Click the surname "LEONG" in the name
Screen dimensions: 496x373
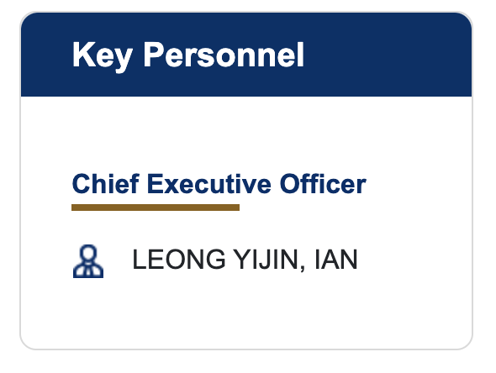(x=179, y=260)
